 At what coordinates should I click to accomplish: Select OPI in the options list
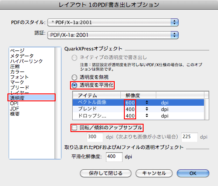click(14, 104)
